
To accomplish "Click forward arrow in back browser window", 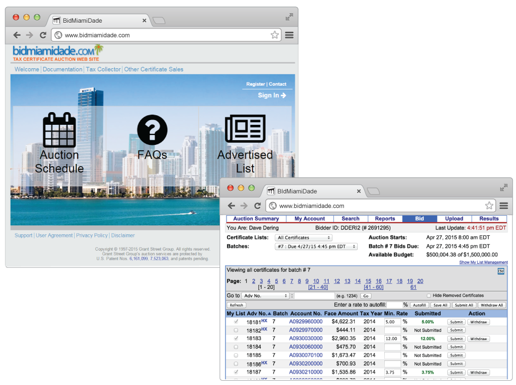I will point(30,35).
